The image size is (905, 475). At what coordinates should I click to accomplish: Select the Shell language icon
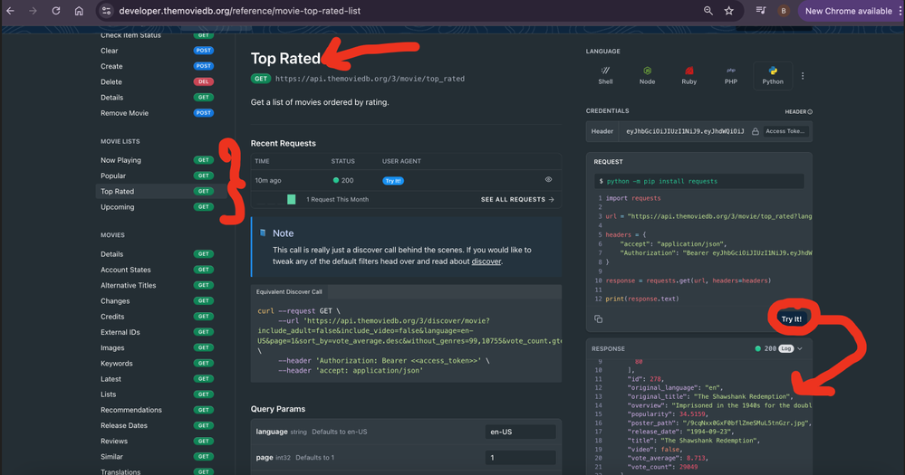(605, 75)
